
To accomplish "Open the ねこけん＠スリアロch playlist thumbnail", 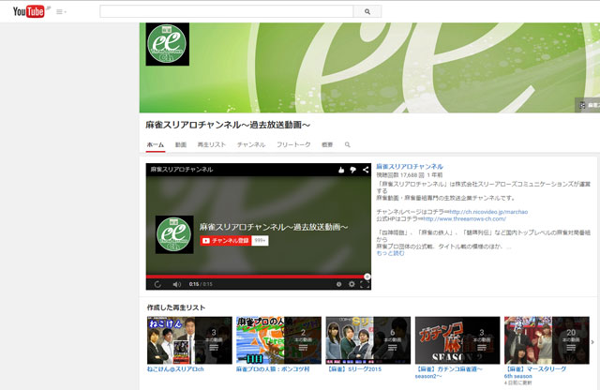I will [x=188, y=339].
